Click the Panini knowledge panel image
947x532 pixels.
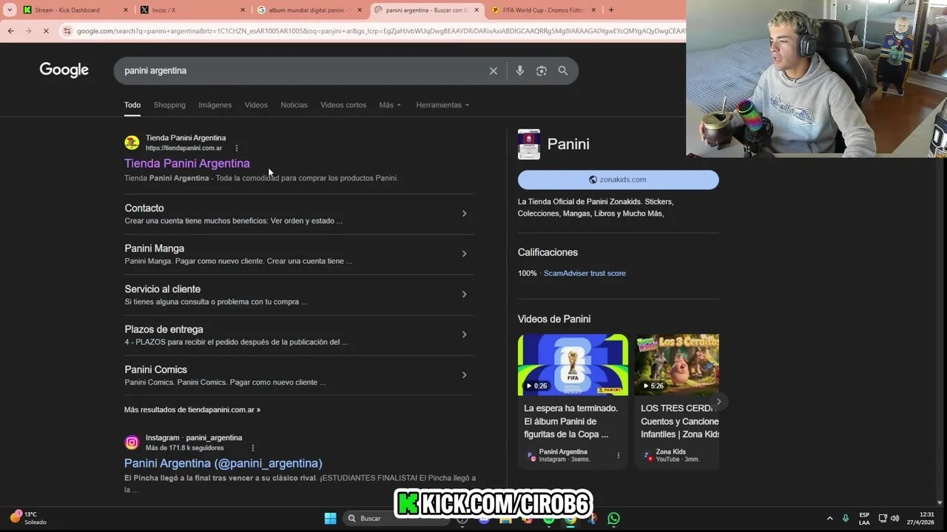click(529, 144)
